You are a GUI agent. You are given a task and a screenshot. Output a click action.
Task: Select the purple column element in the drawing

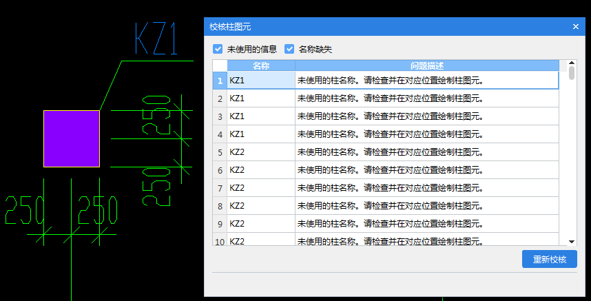pos(72,138)
